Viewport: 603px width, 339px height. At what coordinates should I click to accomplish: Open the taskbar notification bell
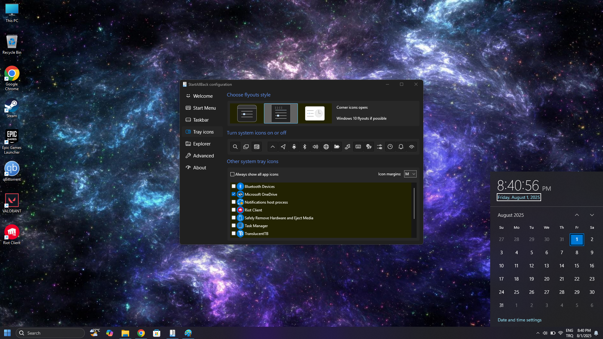pos(596,333)
